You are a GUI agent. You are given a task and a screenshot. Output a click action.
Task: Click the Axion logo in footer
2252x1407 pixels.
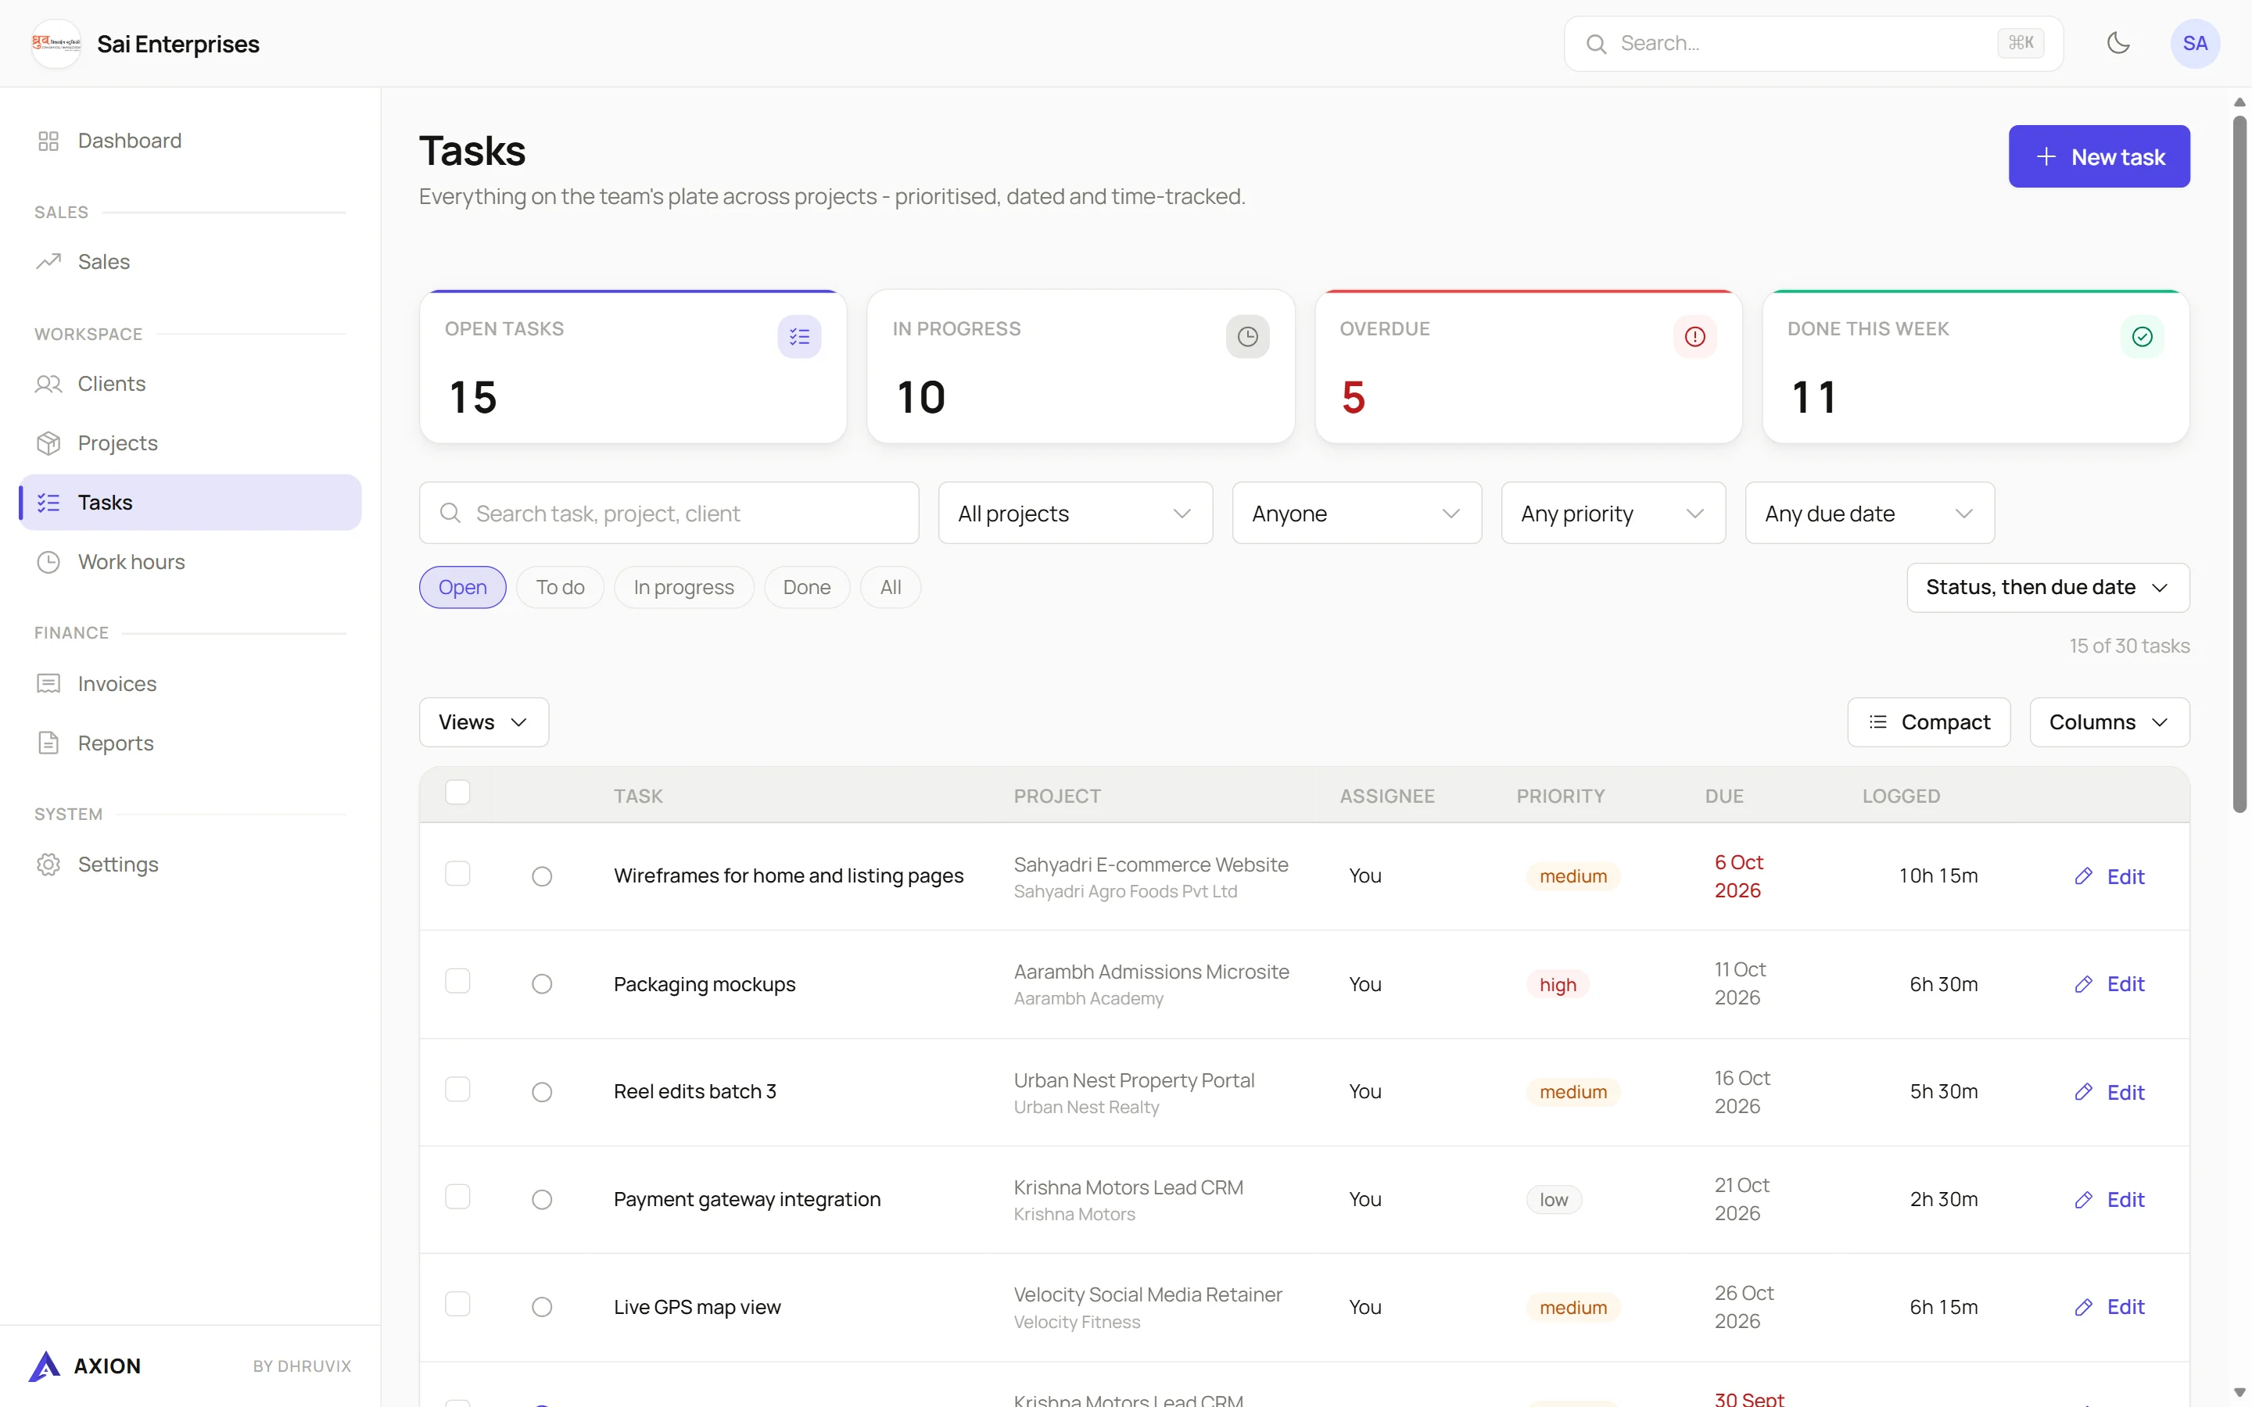point(45,1366)
